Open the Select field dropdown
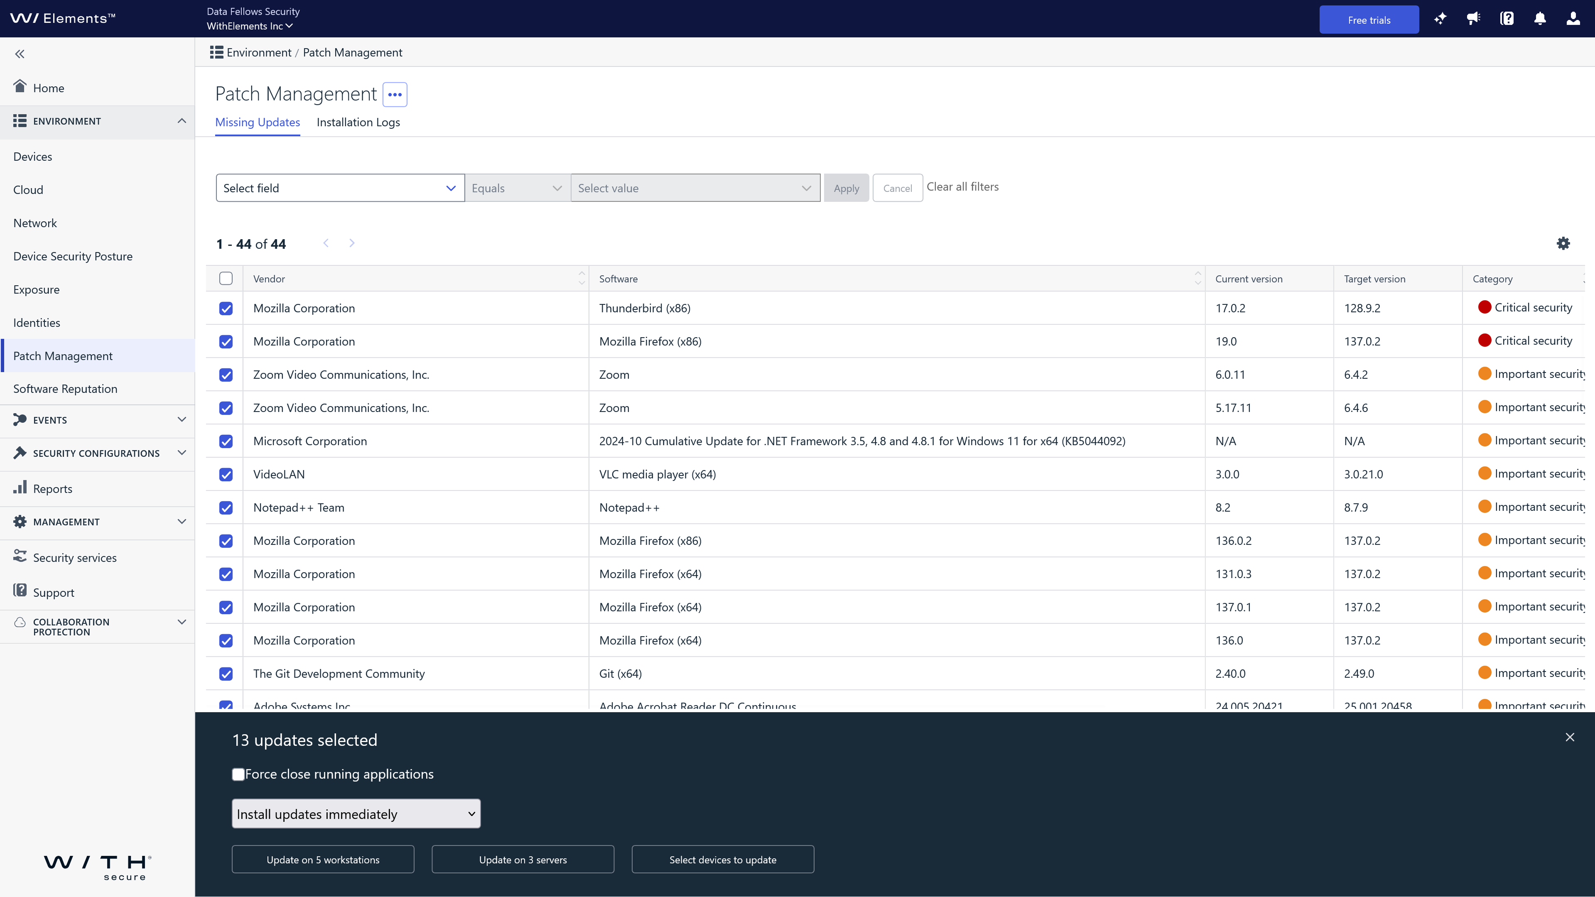The image size is (1595, 897). (x=339, y=188)
